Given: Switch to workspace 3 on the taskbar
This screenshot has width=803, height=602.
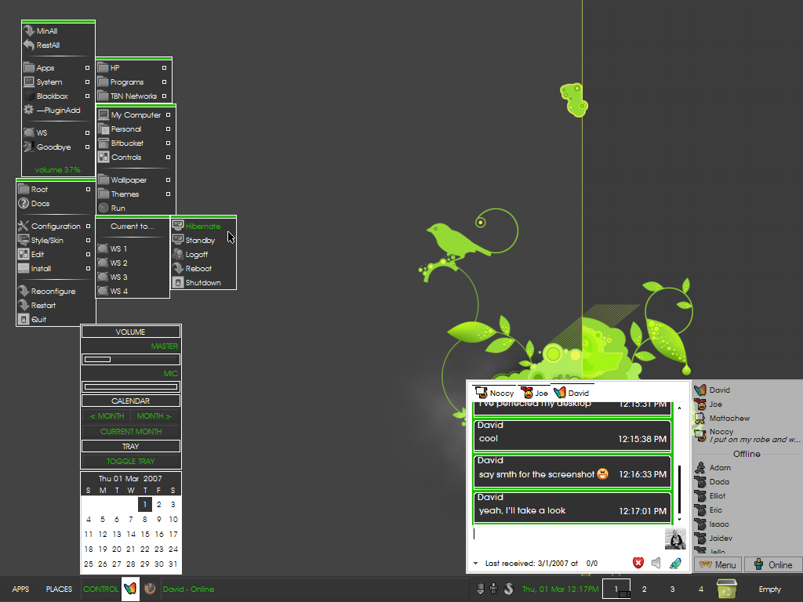Looking at the screenshot, I should 672,589.
